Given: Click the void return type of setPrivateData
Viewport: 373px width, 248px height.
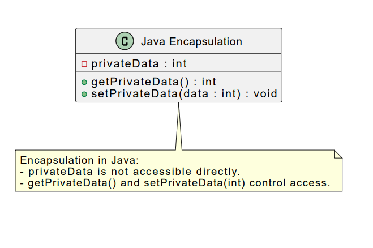Looking at the screenshot, I should pyautogui.click(x=266, y=93).
